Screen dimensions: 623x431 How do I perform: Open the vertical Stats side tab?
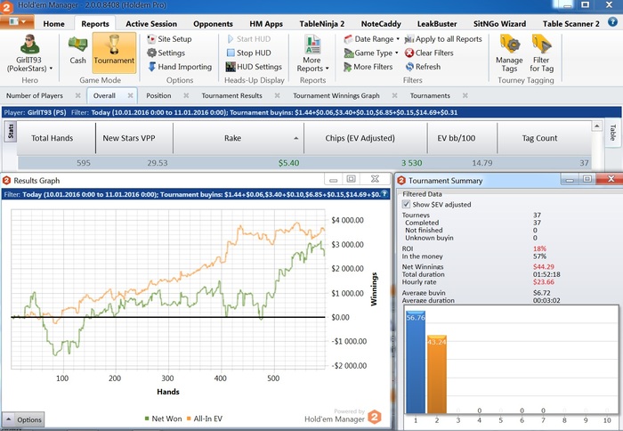pos(11,131)
